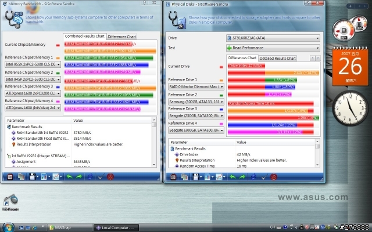Image resolution: width=372 pixels, height=232 pixels.
Task: Expand bar chart dropdown arrow in Physical Disks toolbar
Action: click(x=212, y=177)
